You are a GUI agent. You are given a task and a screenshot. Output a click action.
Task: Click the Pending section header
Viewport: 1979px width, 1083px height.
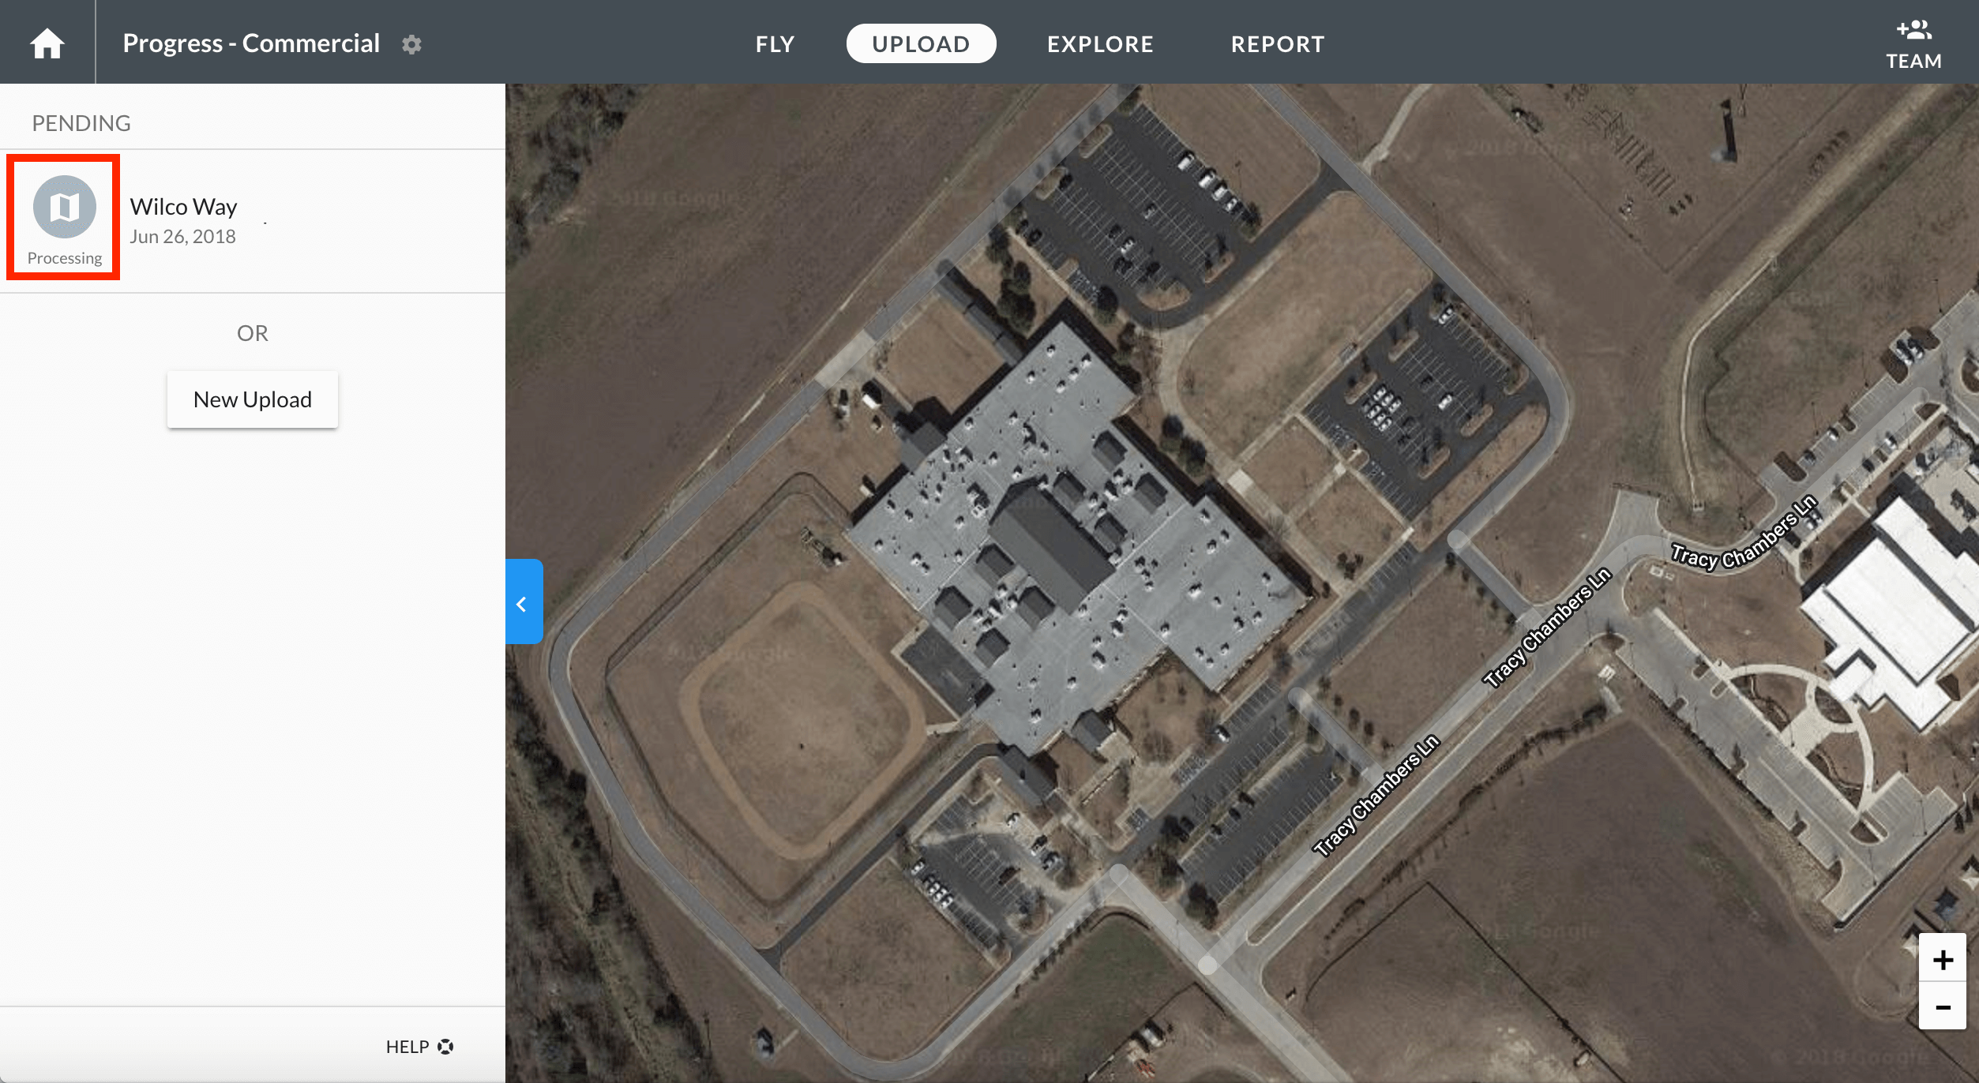81,123
